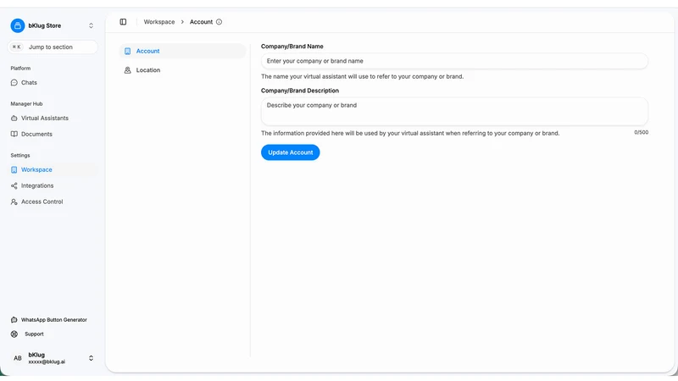Click the Integrations share icon

pos(14,185)
